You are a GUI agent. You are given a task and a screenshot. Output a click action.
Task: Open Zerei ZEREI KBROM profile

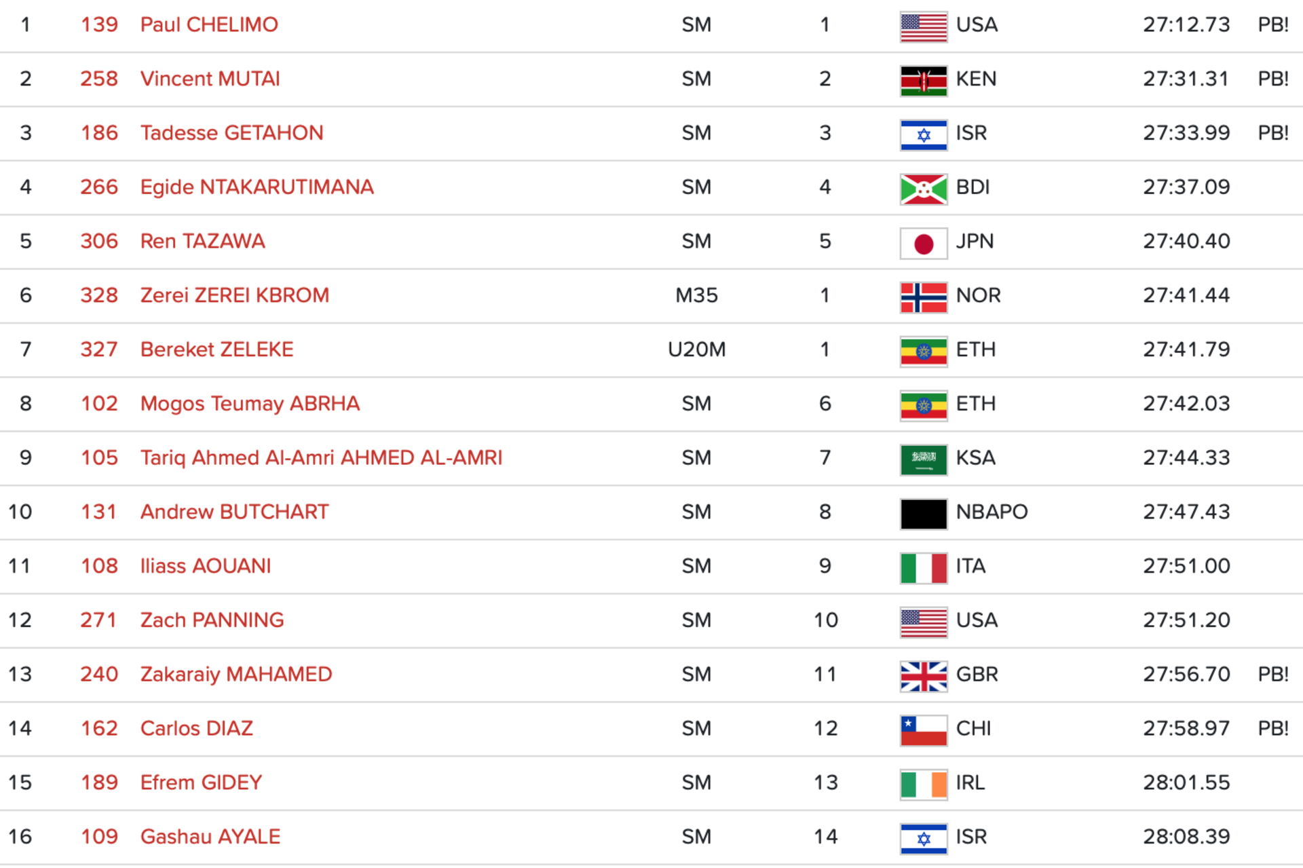coord(234,295)
